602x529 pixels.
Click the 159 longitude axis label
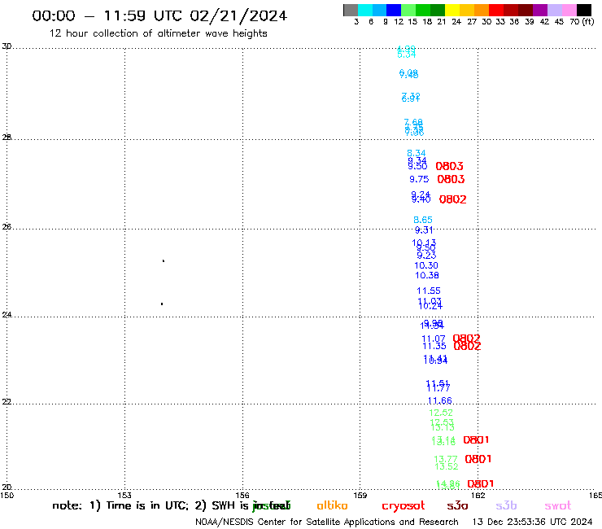coord(360,495)
